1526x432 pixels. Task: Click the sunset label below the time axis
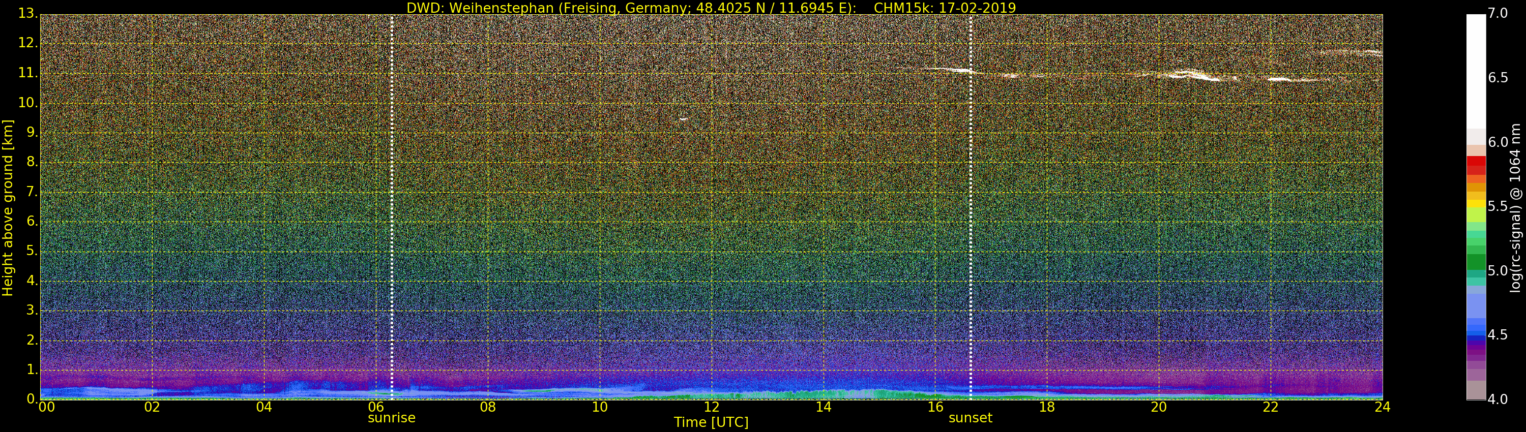click(971, 418)
